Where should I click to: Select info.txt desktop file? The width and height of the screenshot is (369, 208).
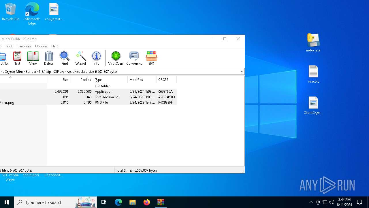point(313,74)
